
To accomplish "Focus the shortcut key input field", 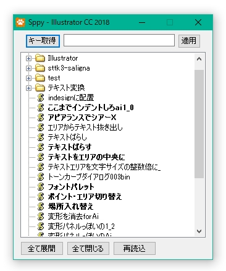I will [x=119, y=40].
